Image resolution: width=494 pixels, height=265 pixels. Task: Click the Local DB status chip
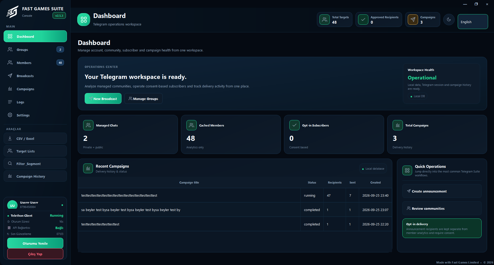click(x=418, y=96)
